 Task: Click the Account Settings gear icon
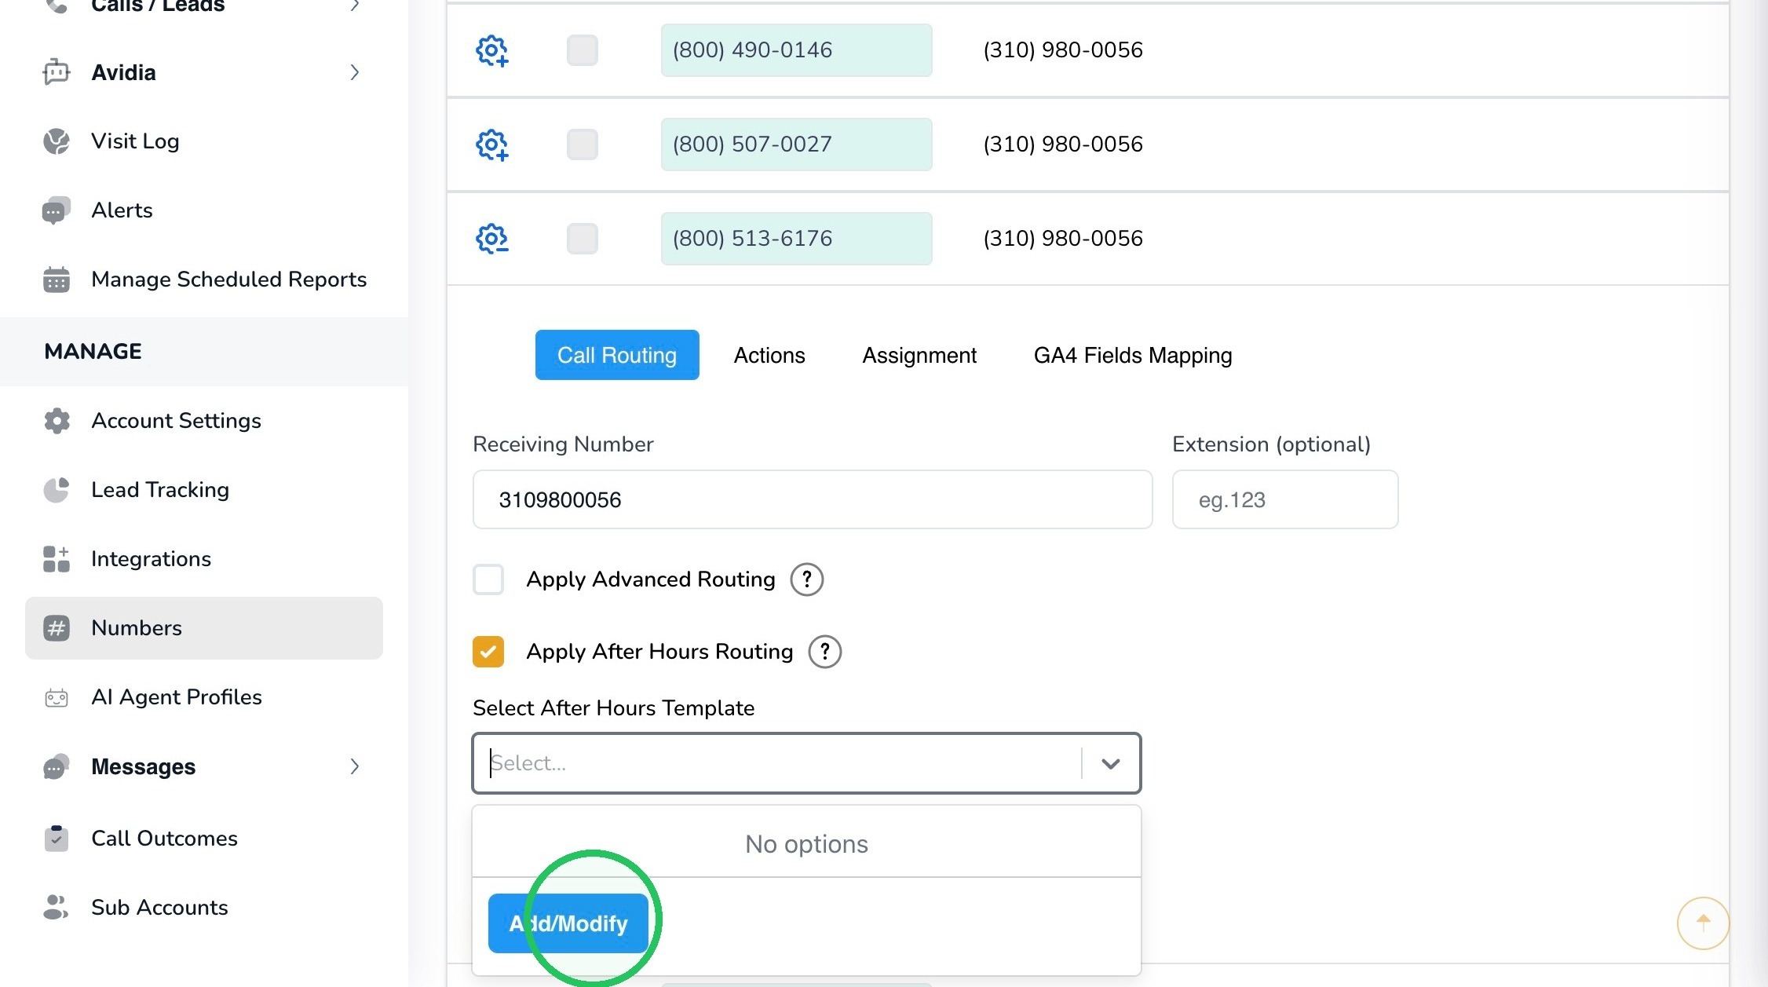pos(56,421)
